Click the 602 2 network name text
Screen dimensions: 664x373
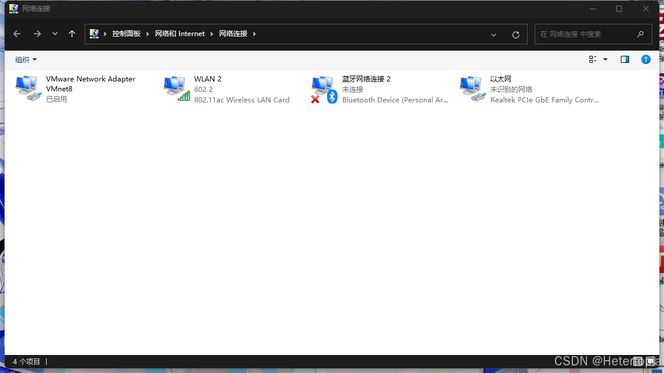coord(203,89)
